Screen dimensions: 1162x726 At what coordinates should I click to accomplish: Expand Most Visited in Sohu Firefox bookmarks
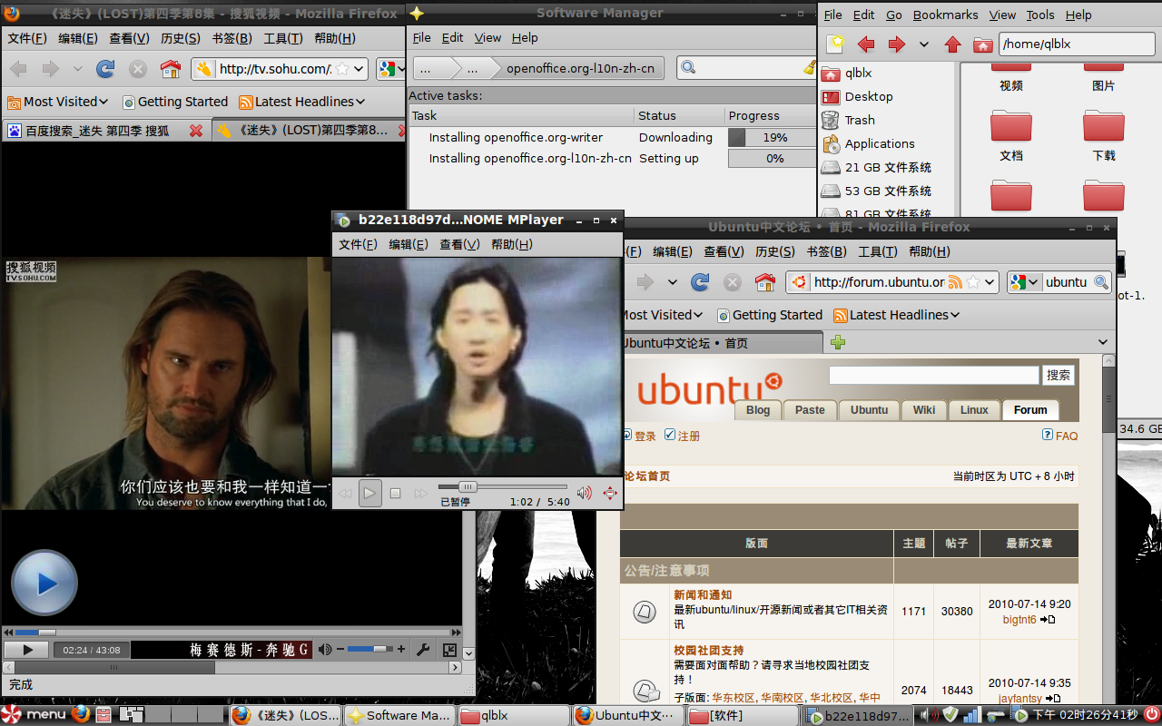coord(57,102)
